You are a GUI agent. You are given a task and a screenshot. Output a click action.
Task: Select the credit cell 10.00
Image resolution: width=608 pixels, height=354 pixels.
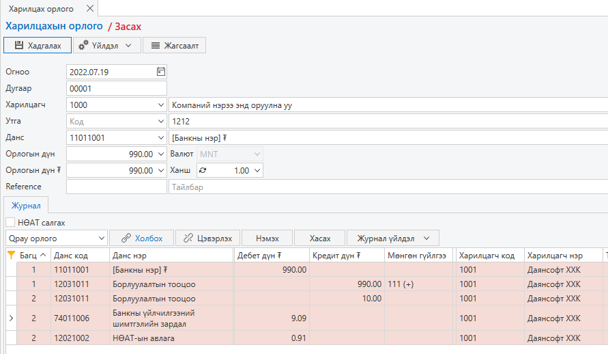347,298
